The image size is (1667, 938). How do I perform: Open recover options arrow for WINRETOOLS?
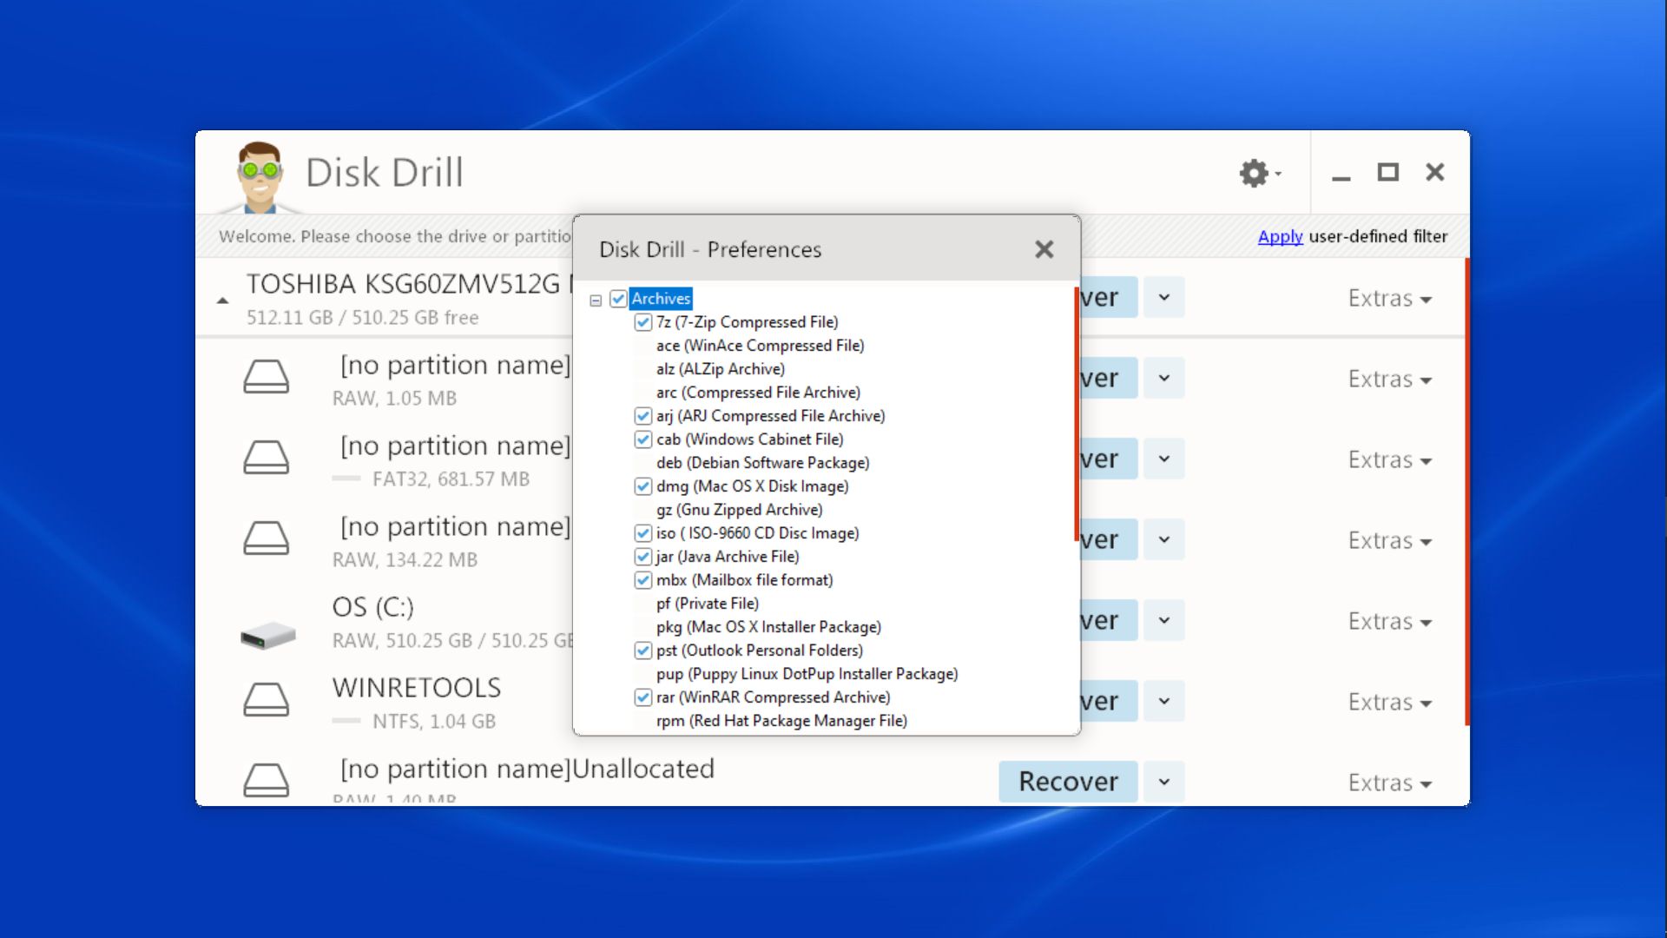click(1164, 701)
